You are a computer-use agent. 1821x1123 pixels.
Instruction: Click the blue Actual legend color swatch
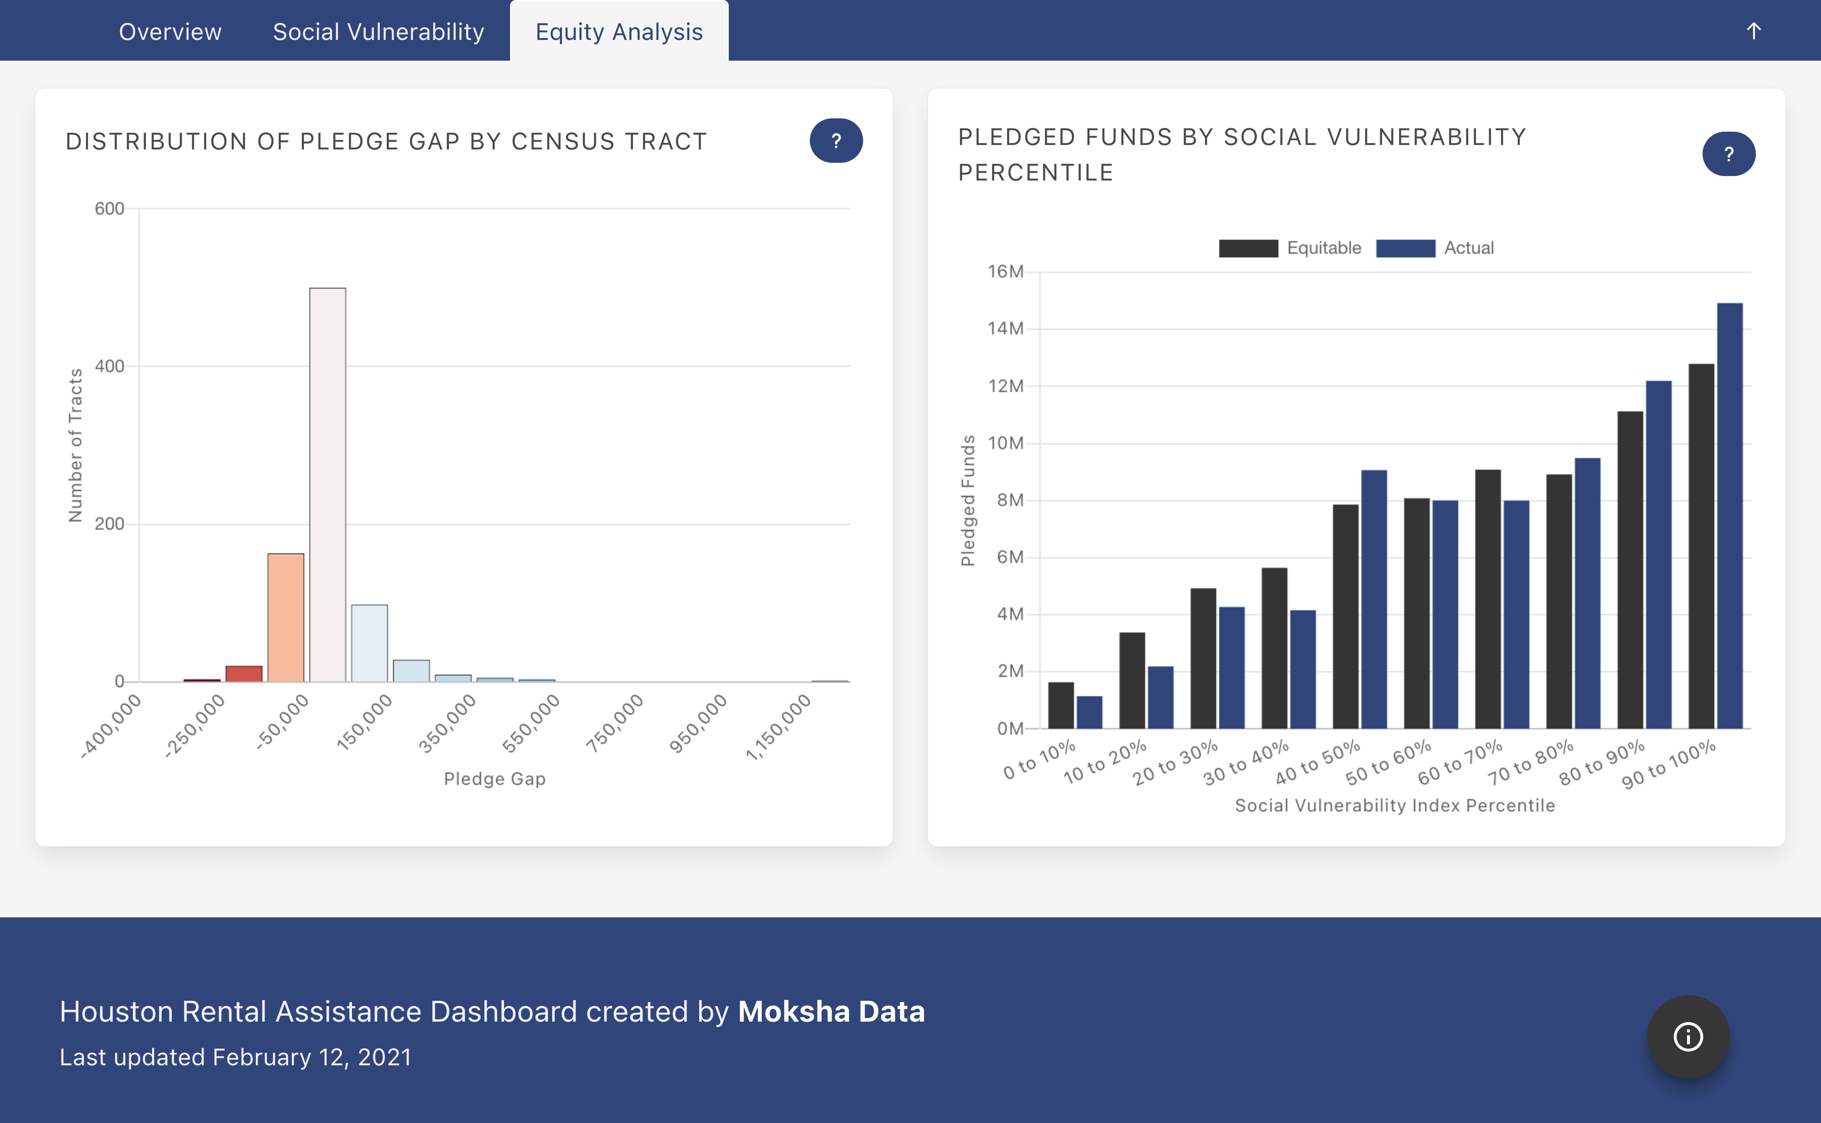tap(1405, 248)
